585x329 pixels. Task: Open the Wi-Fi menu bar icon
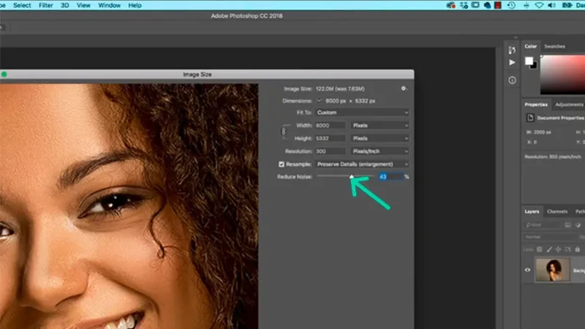539,5
